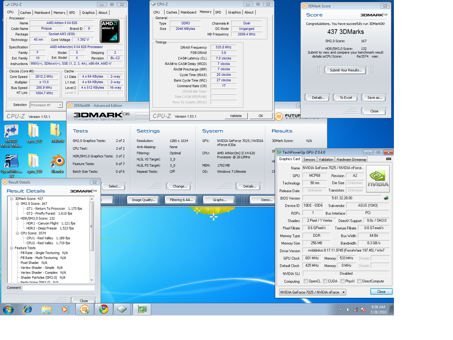Click Save as... in 3DMark Score
Screen dimensions: 453x340
375,98
